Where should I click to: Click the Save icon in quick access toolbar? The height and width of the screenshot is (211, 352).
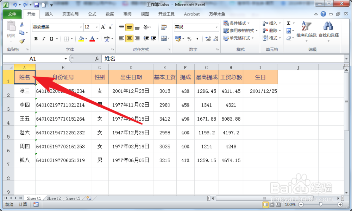point(36,5)
